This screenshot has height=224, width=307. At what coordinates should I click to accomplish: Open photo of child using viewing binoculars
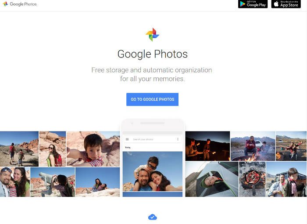(53, 182)
